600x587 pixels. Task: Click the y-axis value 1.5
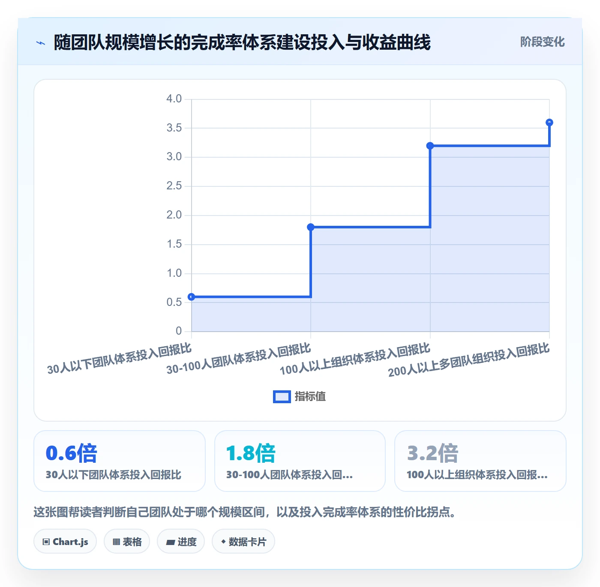click(174, 244)
